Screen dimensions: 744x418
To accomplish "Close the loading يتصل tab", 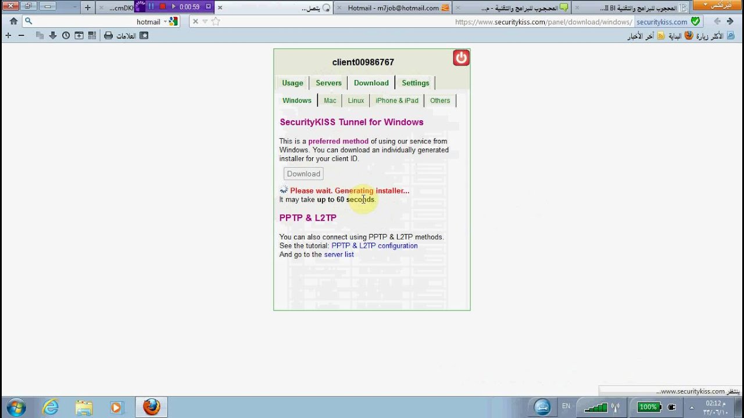I will click(220, 8).
